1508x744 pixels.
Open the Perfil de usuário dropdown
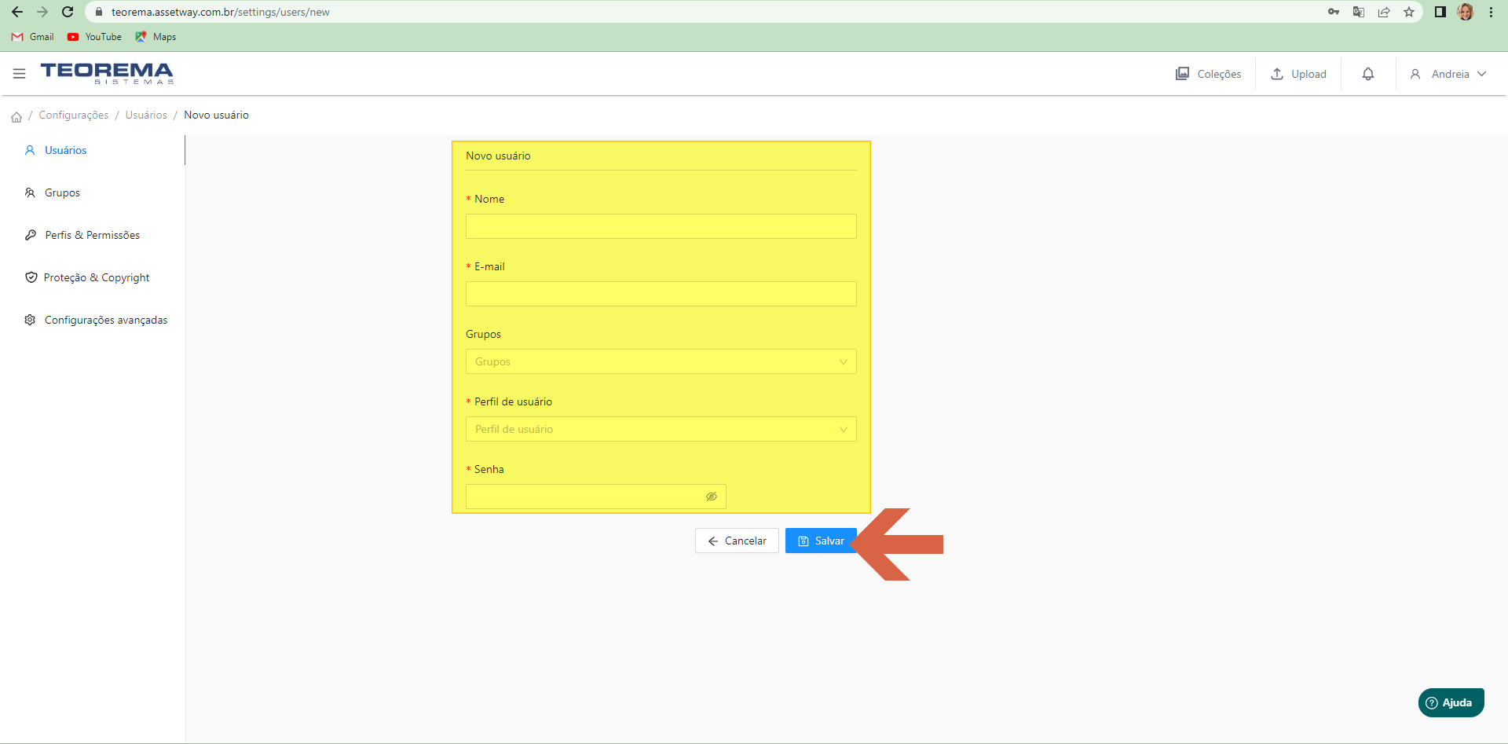pyautogui.click(x=661, y=429)
